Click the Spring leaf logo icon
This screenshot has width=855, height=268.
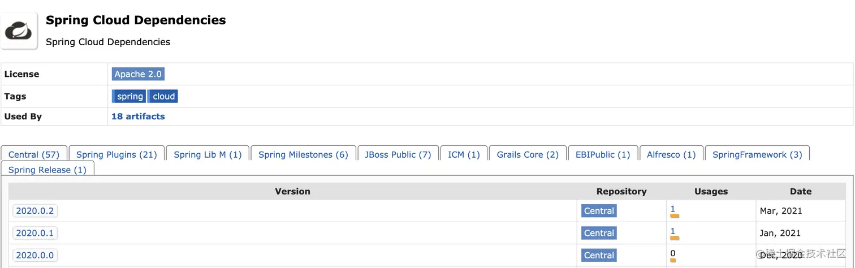[x=19, y=31]
